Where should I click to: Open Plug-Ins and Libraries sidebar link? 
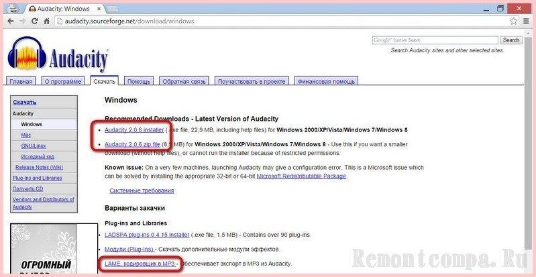38,178
